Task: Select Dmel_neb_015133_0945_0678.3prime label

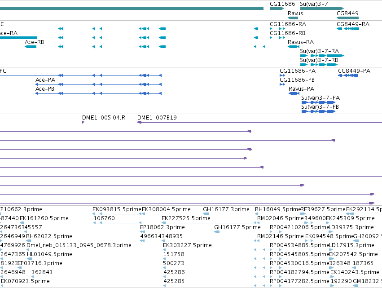Action: (79, 245)
